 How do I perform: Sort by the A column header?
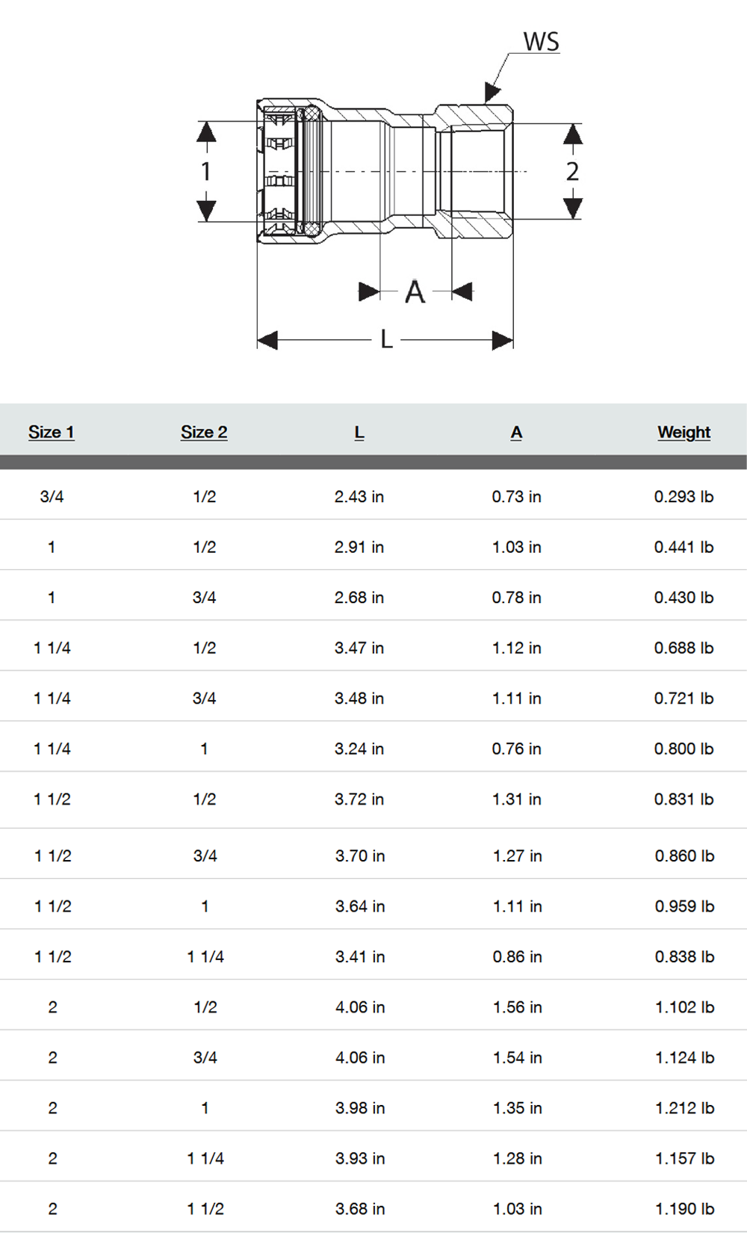[516, 432]
